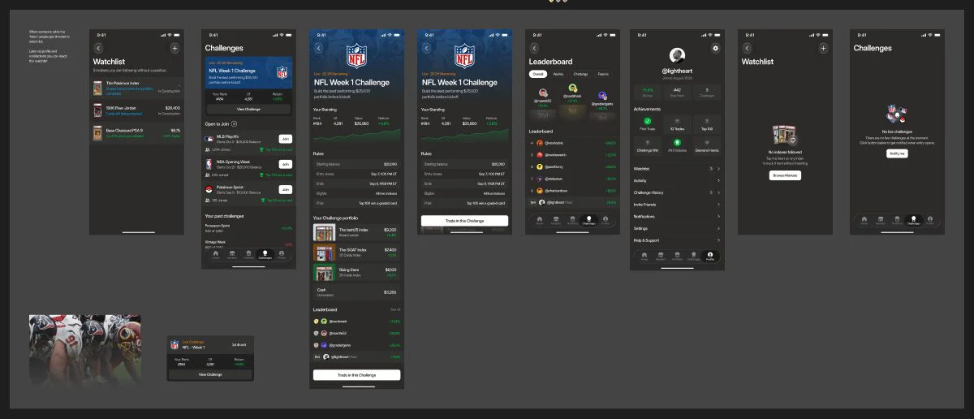Tap Portfolio icon in Leaderboard screen nav bar
974x419 pixels.
(x=572, y=219)
